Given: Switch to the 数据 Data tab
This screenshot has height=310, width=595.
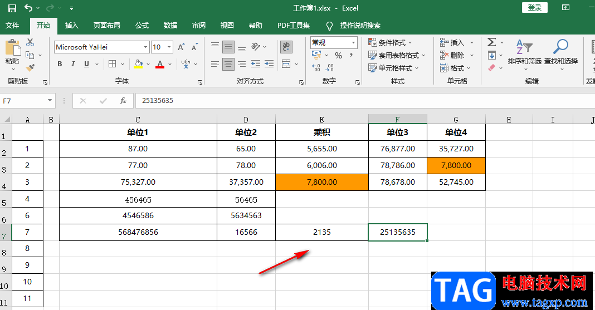Looking at the screenshot, I should coord(170,26).
